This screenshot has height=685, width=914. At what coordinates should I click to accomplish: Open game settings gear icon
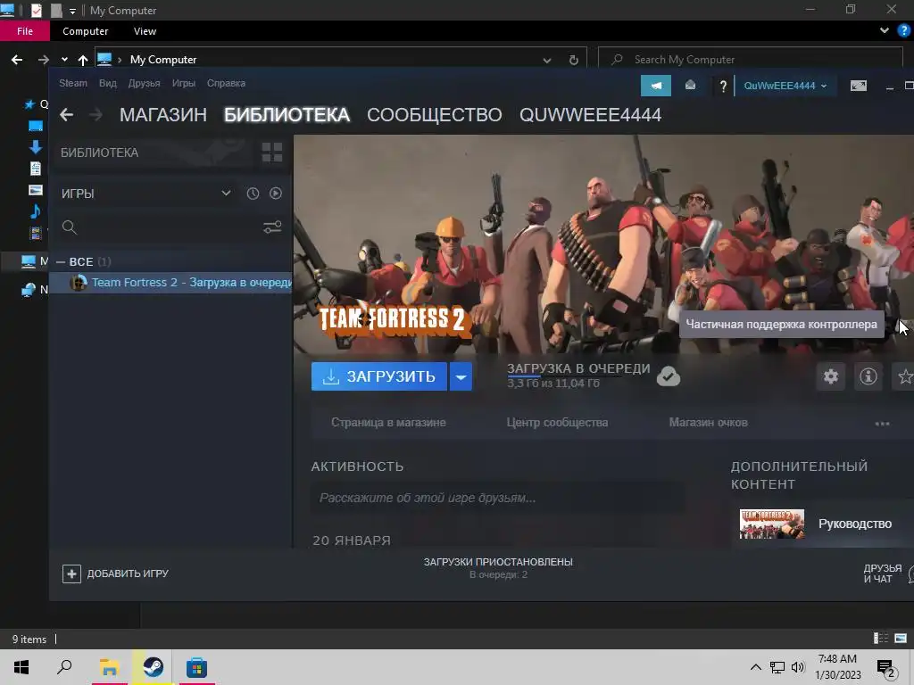(831, 376)
